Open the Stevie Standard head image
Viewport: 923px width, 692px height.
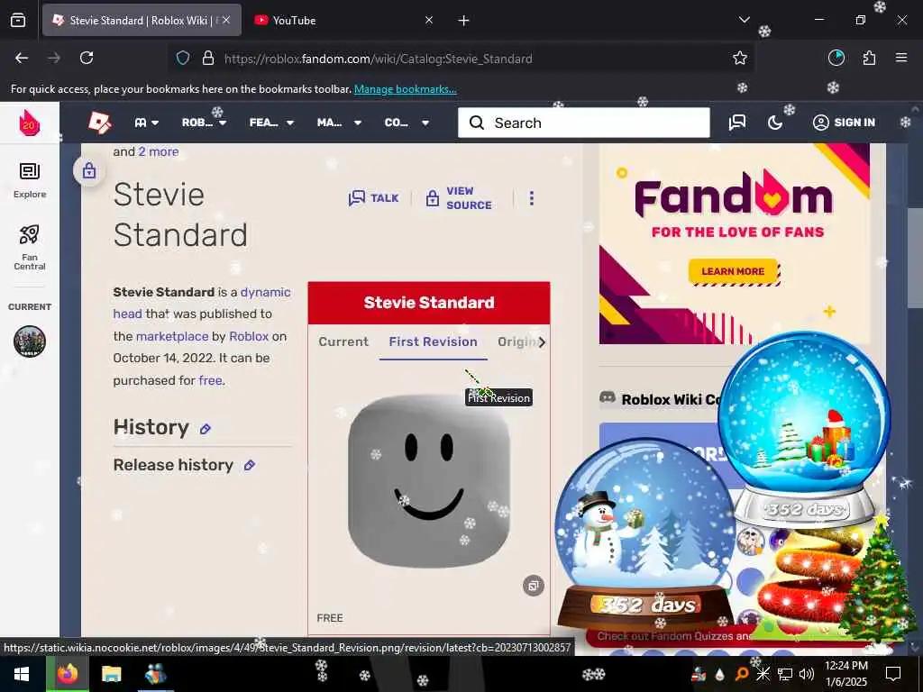pos(429,480)
